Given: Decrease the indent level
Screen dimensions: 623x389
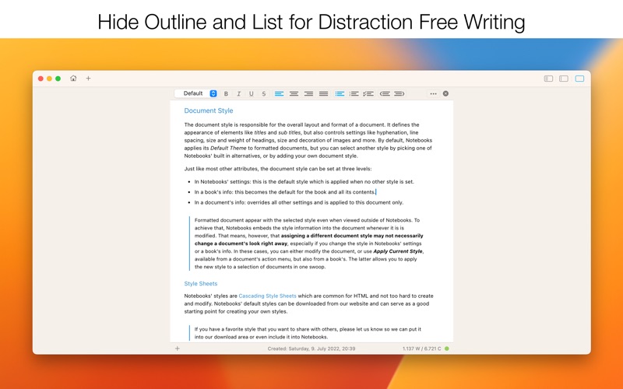Looking at the screenshot, I should tap(385, 93).
